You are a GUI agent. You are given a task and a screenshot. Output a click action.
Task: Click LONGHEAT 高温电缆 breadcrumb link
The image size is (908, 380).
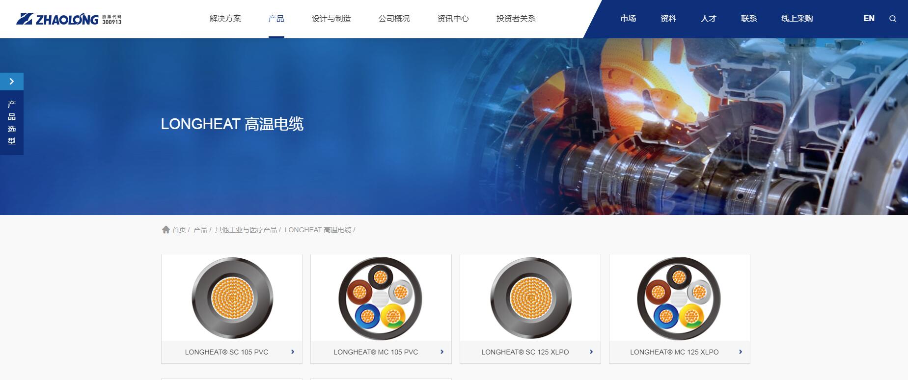tap(318, 230)
